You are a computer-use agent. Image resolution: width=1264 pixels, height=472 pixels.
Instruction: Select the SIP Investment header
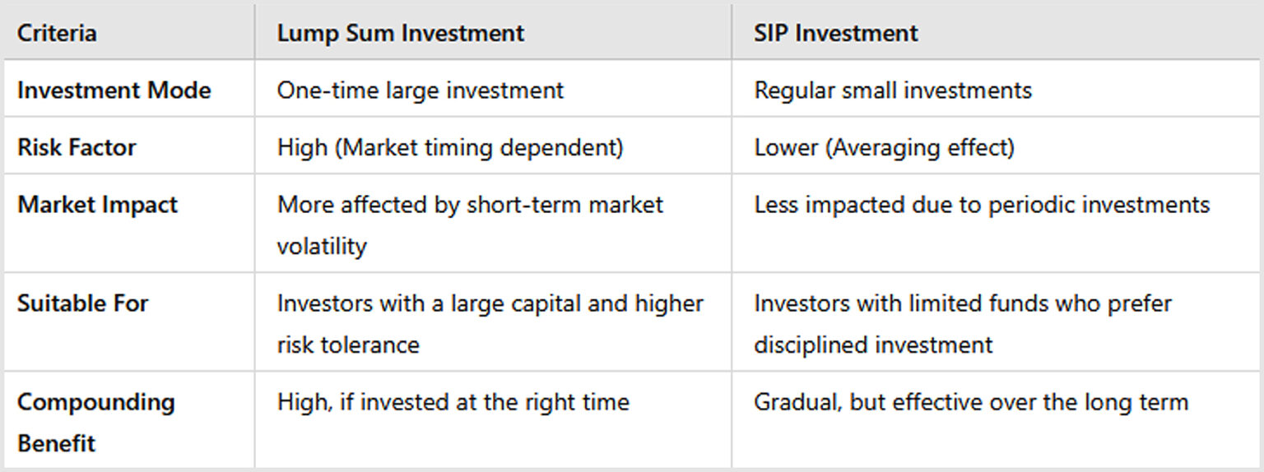[835, 34]
